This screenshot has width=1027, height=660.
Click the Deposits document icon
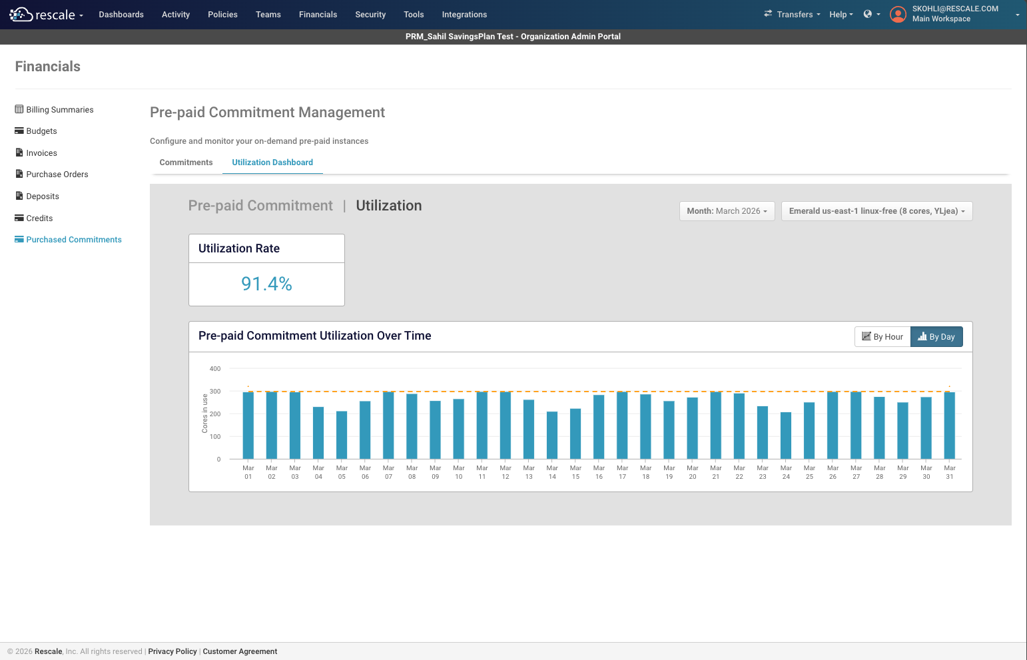19,196
